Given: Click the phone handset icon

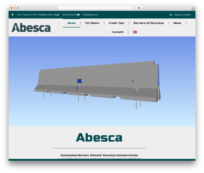Looking at the screenshot, I should (x=58, y=15).
